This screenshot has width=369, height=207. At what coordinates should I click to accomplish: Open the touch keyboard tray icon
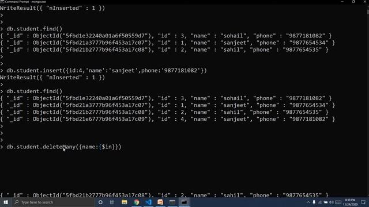pos(338,202)
